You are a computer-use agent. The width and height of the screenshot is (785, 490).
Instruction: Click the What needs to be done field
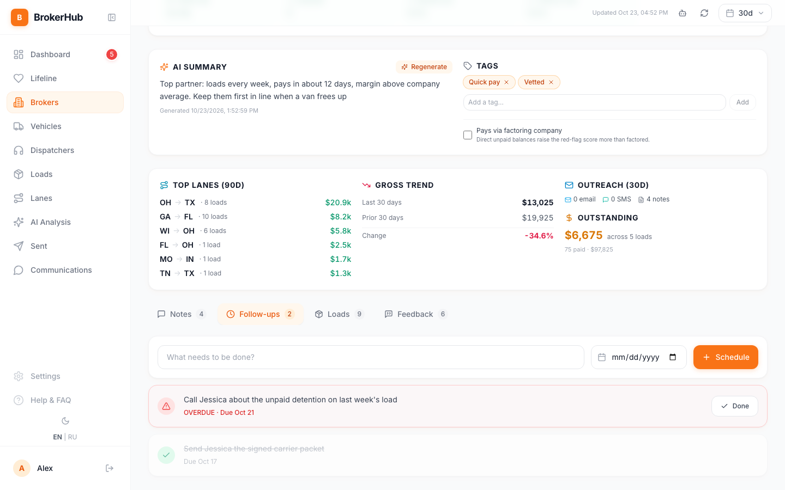(x=371, y=357)
